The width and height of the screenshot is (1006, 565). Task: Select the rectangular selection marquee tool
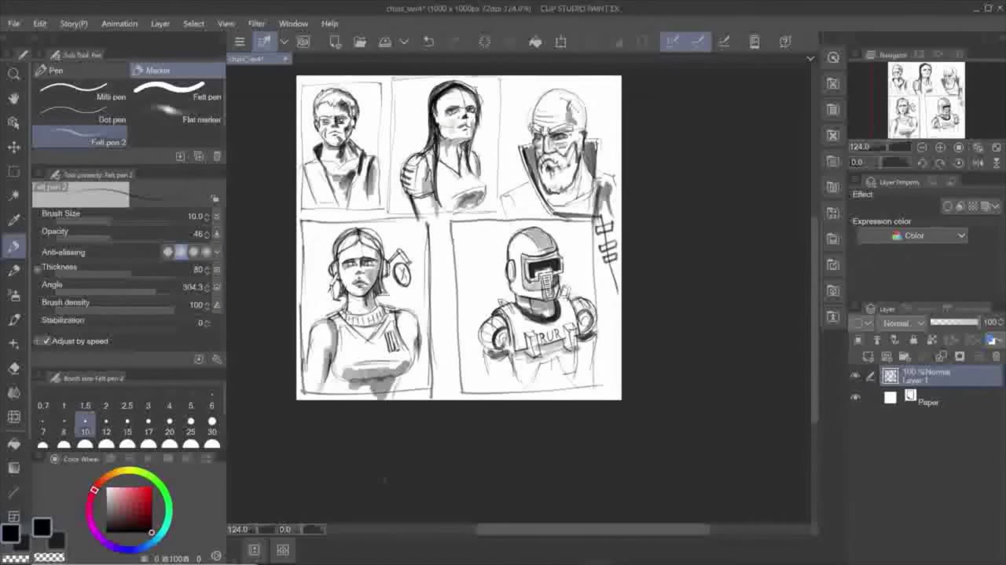click(x=13, y=172)
